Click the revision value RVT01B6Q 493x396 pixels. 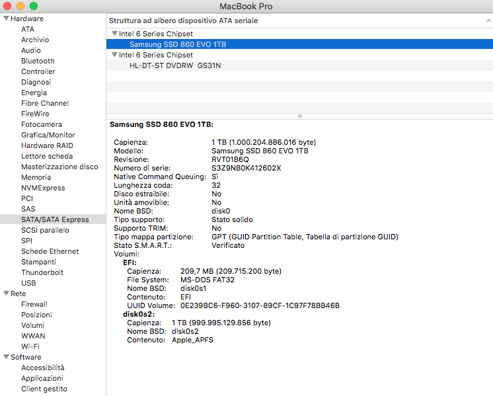click(x=230, y=159)
